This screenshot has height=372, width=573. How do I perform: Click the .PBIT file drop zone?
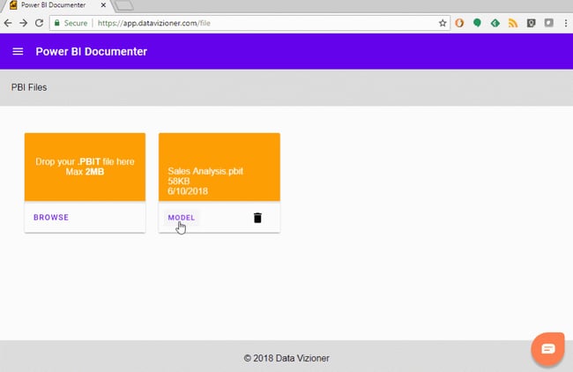pos(85,167)
